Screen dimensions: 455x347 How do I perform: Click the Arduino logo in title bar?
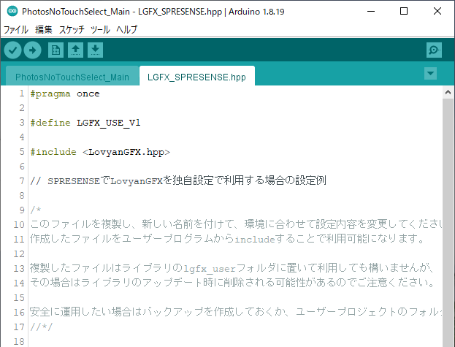pyautogui.click(x=11, y=12)
